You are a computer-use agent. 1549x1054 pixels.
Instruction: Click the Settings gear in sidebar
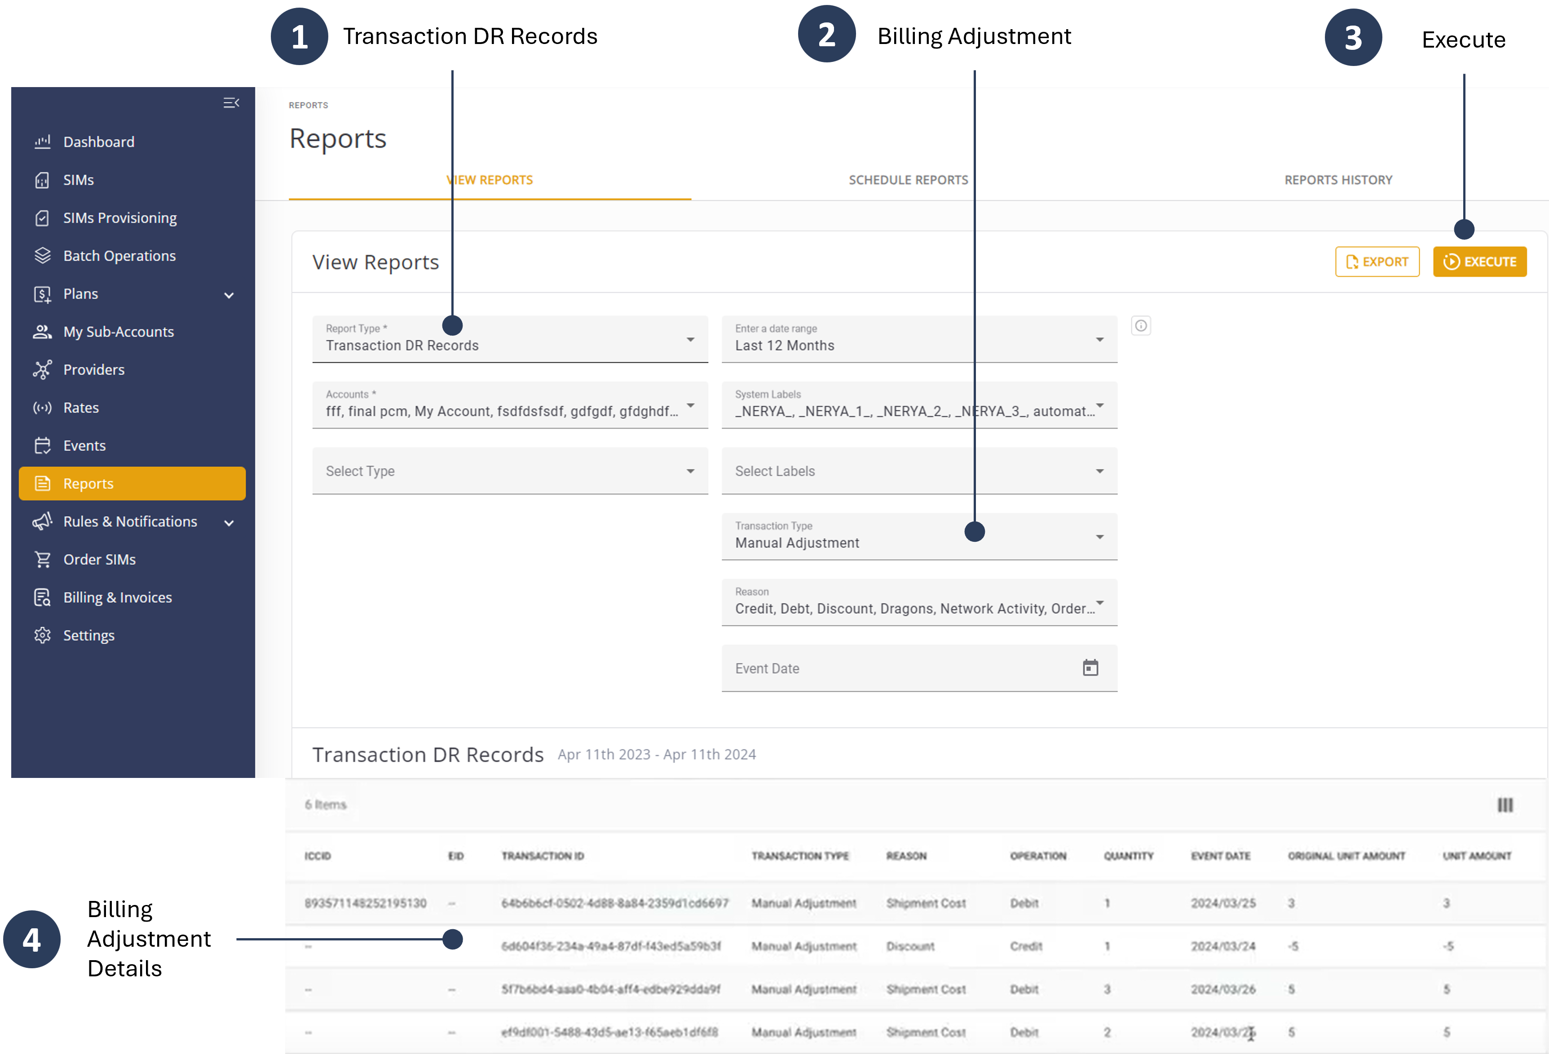tap(43, 636)
